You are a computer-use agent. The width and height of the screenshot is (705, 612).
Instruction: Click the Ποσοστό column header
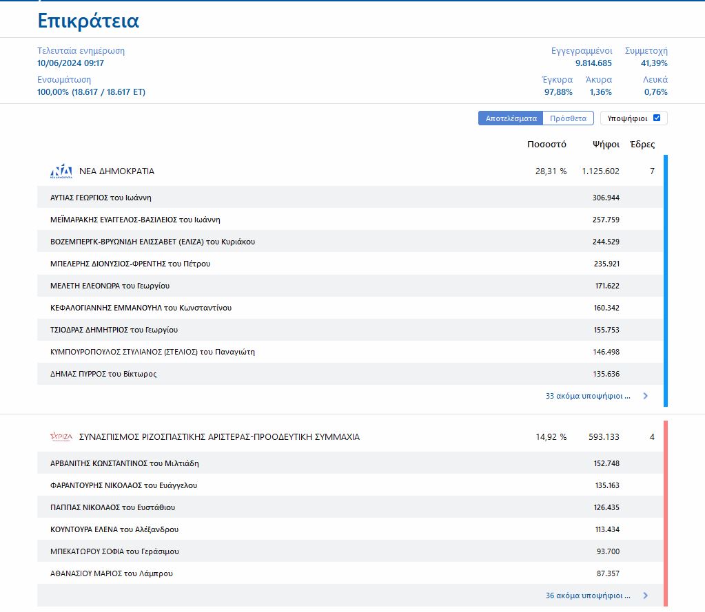[x=546, y=145]
